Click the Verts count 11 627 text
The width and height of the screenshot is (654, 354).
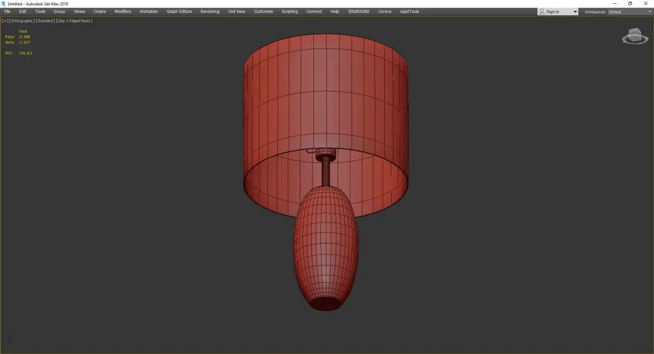[25, 42]
